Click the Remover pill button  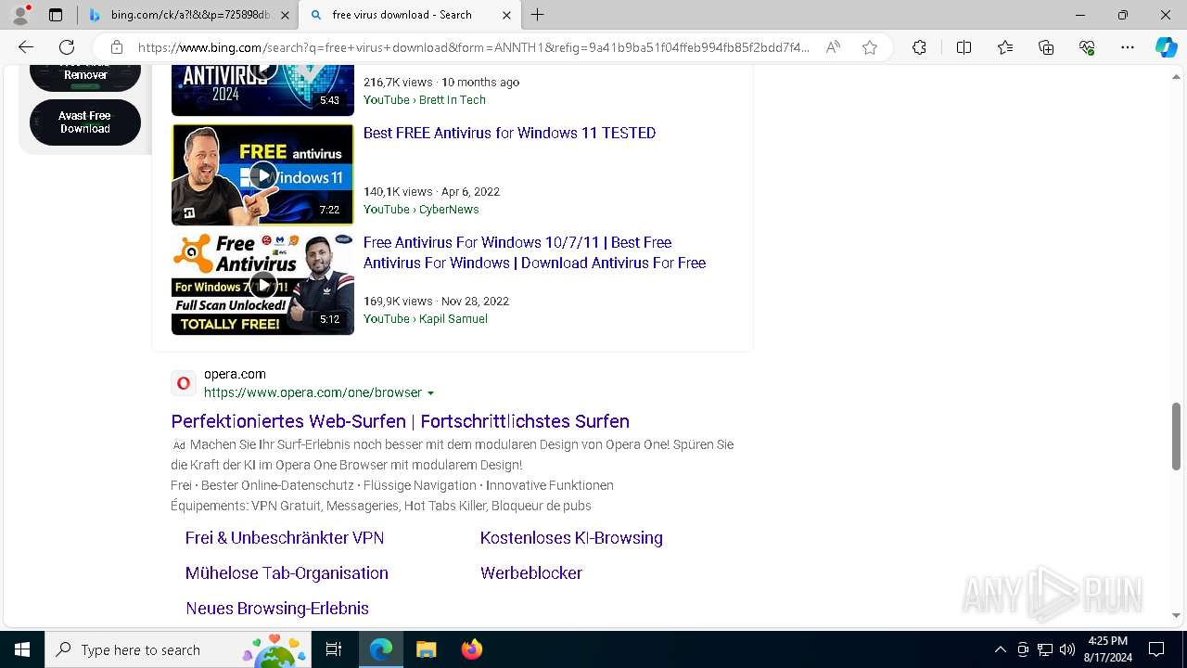pyautogui.click(x=85, y=77)
